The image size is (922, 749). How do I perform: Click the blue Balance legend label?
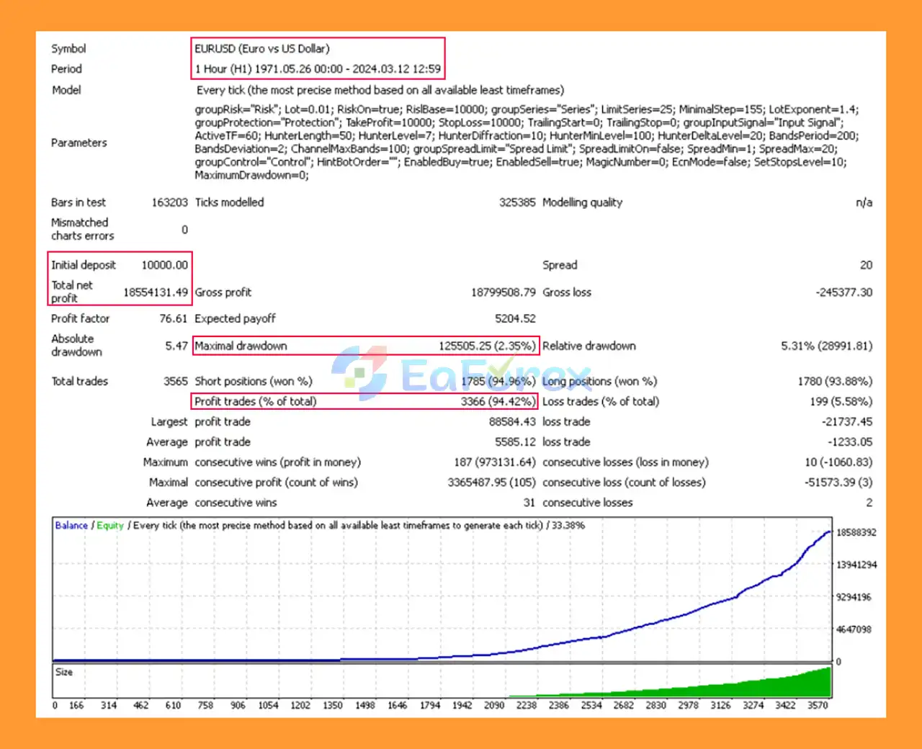pos(71,526)
